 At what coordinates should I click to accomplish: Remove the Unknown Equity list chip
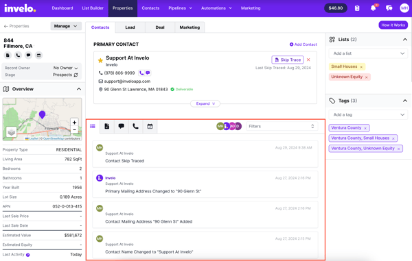coord(366,77)
